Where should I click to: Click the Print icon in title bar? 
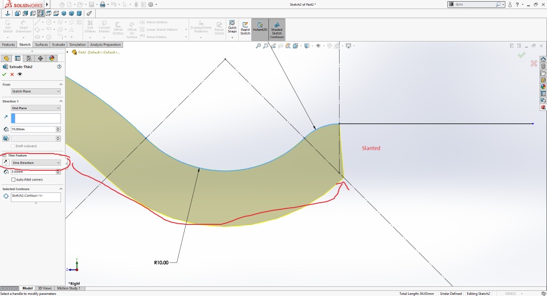tap(103, 5)
